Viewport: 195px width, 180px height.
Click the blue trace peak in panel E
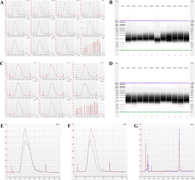tap(25, 129)
